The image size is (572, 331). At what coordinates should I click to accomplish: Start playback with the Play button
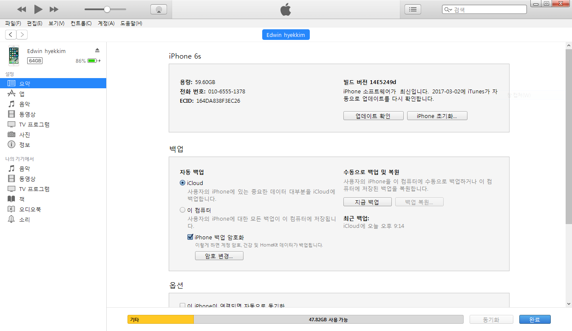pyautogui.click(x=38, y=9)
